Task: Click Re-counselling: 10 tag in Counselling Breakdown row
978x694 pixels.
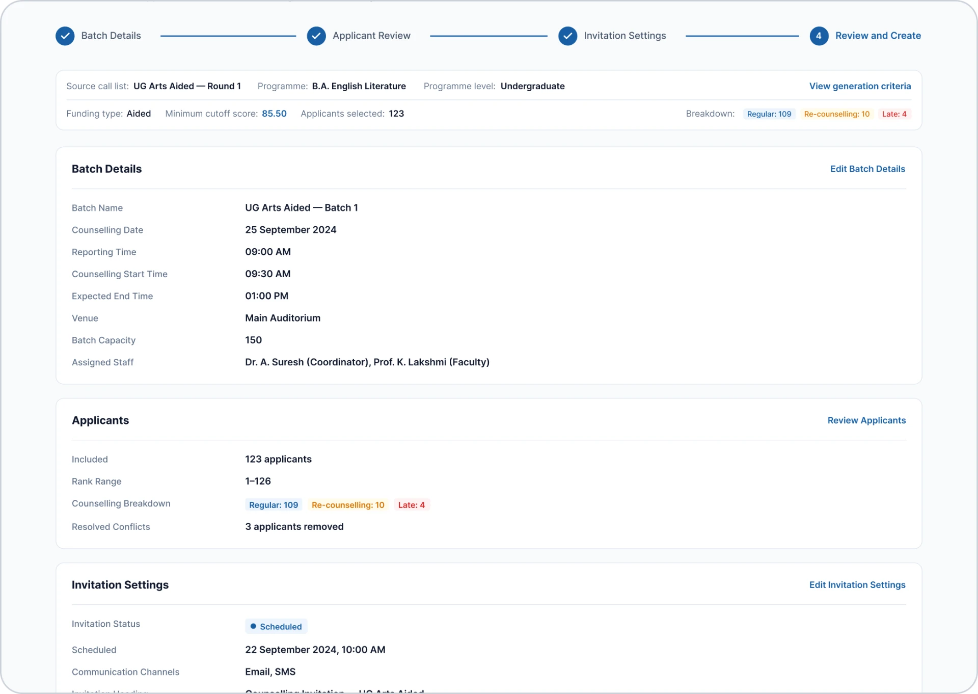Action: 348,505
